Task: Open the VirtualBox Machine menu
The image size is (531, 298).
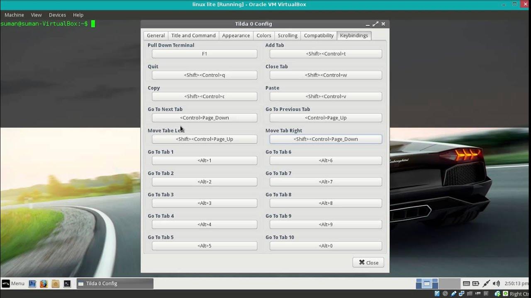Action: (x=14, y=15)
